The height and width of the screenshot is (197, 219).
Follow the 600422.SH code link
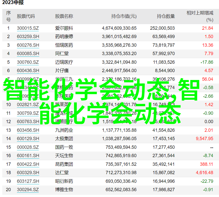click(28, 164)
